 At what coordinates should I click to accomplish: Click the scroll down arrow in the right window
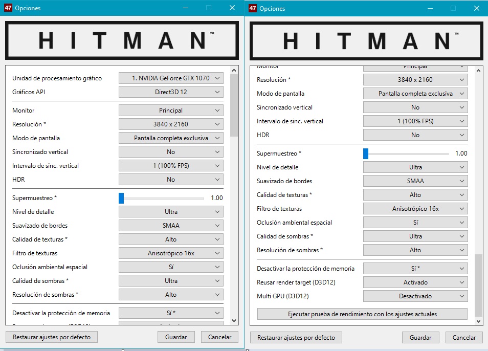tap(478, 321)
